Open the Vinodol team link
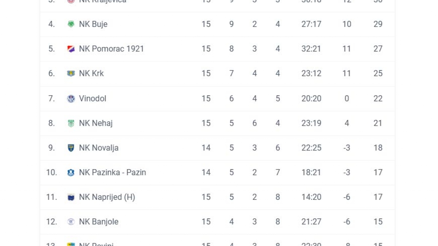The image size is (438, 246). click(92, 99)
